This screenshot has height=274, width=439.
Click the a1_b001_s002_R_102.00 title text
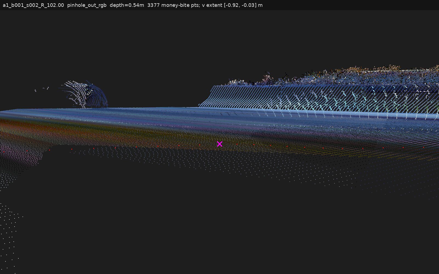click(33, 5)
